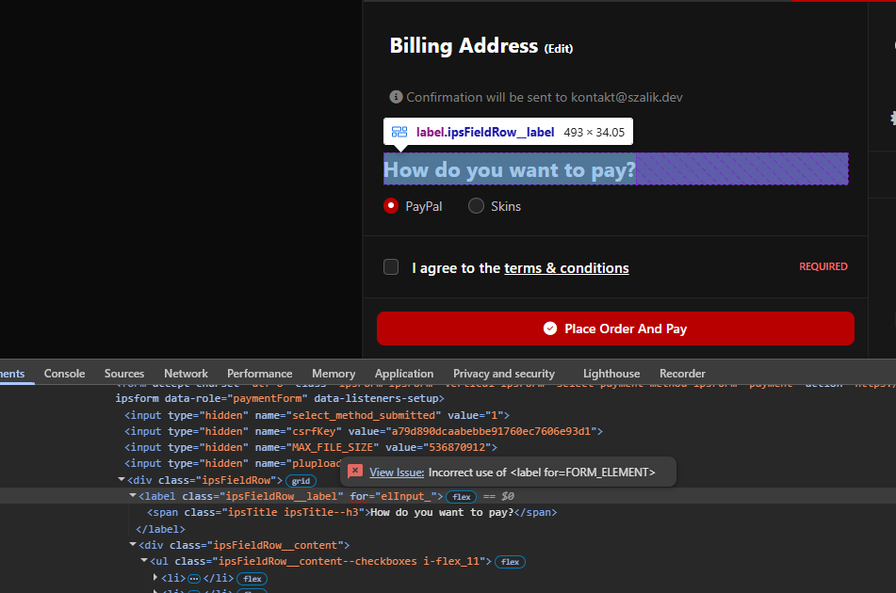This screenshot has width=896, height=593.
Task: Switch to the Console tab
Action: tap(64, 374)
